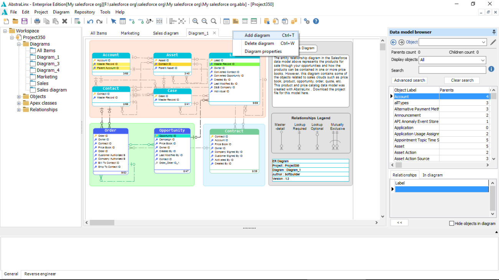499x280 pixels.
Task: Expand the Relationships folder node
Action: [x=19, y=110]
